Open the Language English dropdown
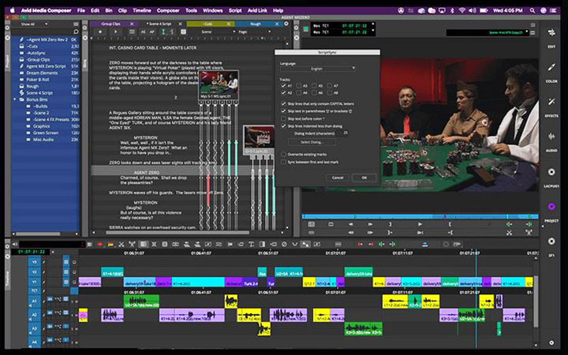 point(317,69)
